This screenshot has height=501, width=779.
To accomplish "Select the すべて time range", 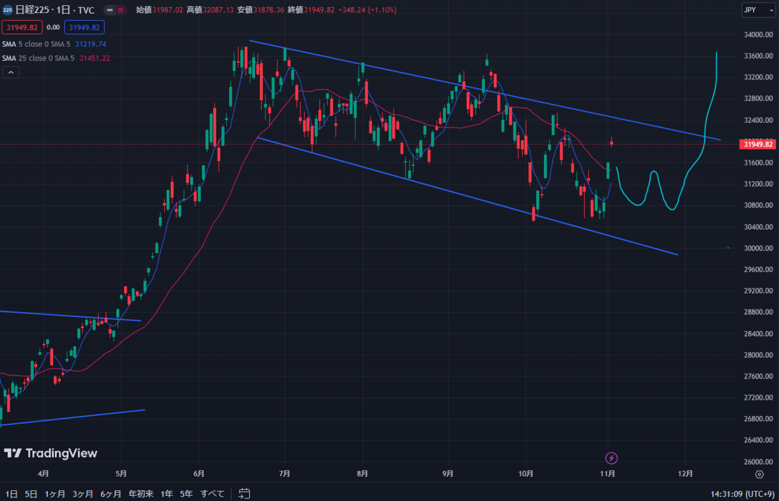I will tap(212, 494).
